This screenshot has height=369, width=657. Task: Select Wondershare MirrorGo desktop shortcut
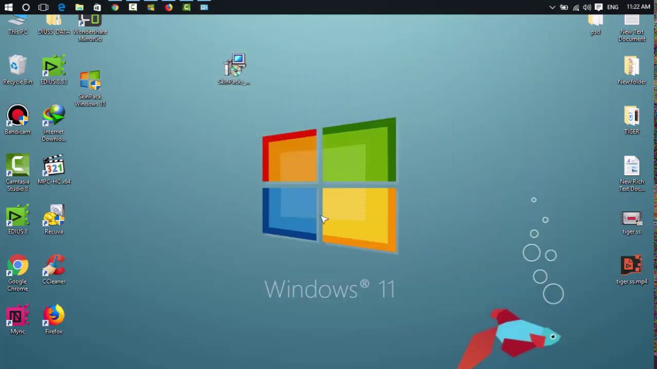point(90,28)
